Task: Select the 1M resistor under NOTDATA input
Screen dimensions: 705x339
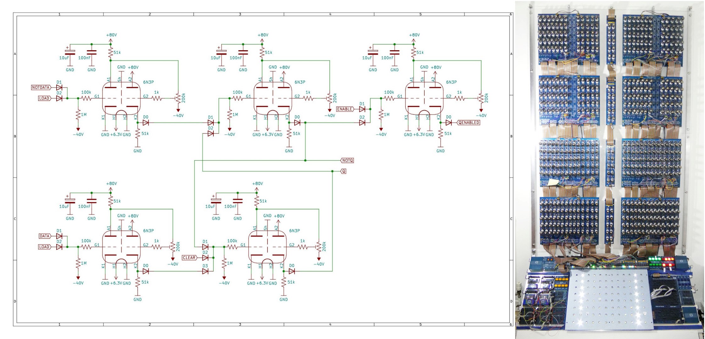Action: 78,115
